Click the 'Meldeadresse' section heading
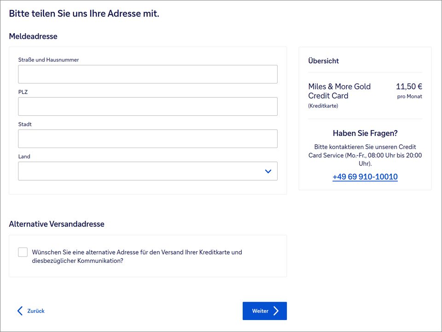 click(33, 36)
